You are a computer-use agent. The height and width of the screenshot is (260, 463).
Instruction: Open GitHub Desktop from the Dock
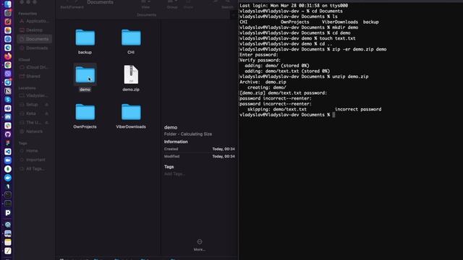coord(8,134)
